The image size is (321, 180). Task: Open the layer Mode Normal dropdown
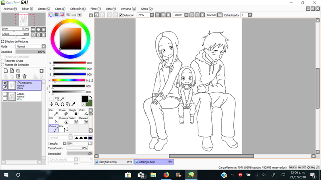click(44, 46)
